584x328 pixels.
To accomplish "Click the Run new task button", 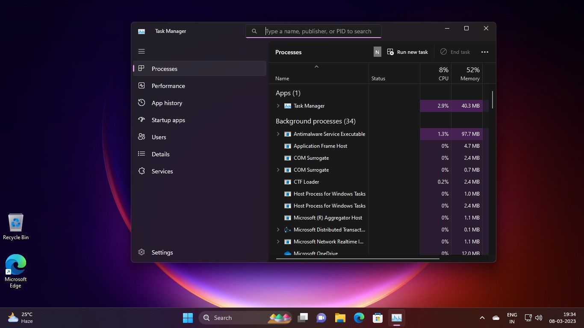I will click(407, 52).
